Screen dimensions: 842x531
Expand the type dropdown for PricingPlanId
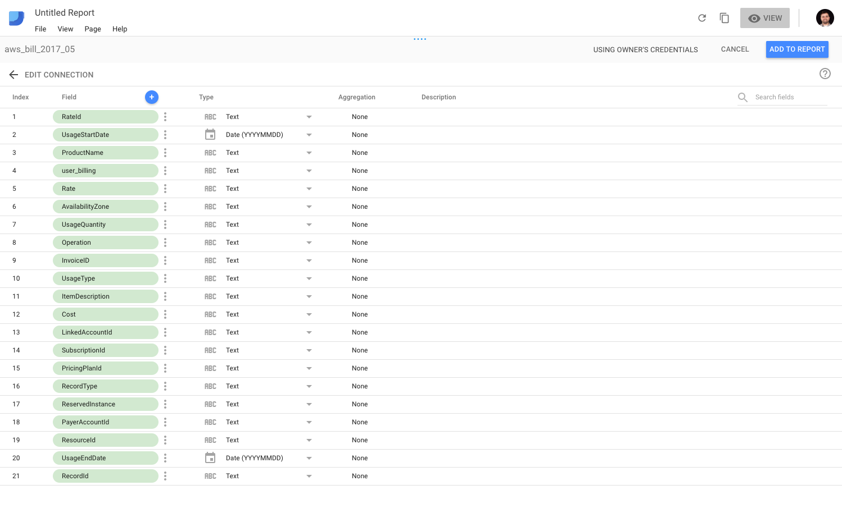(309, 368)
